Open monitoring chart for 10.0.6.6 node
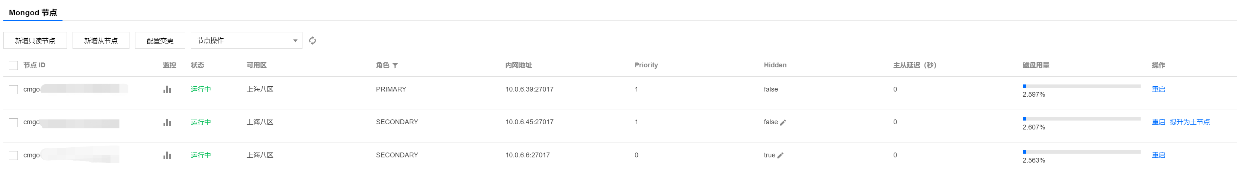 (167, 155)
